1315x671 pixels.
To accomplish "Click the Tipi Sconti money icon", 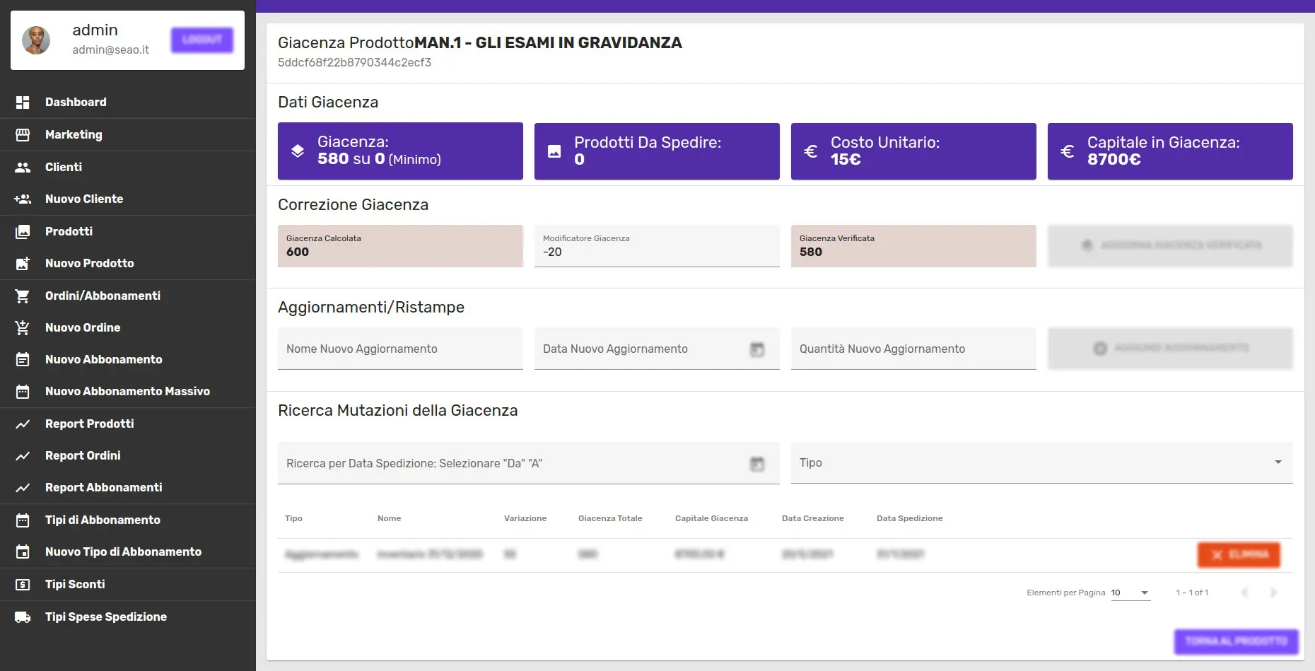I will pyautogui.click(x=23, y=585).
